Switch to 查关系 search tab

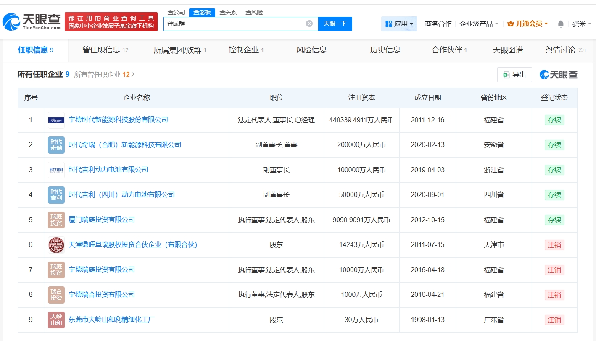click(228, 12)
